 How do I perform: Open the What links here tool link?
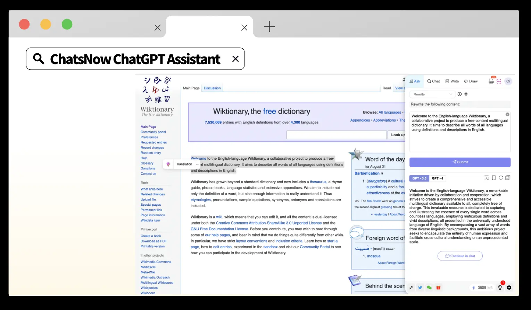pos(151,189)
